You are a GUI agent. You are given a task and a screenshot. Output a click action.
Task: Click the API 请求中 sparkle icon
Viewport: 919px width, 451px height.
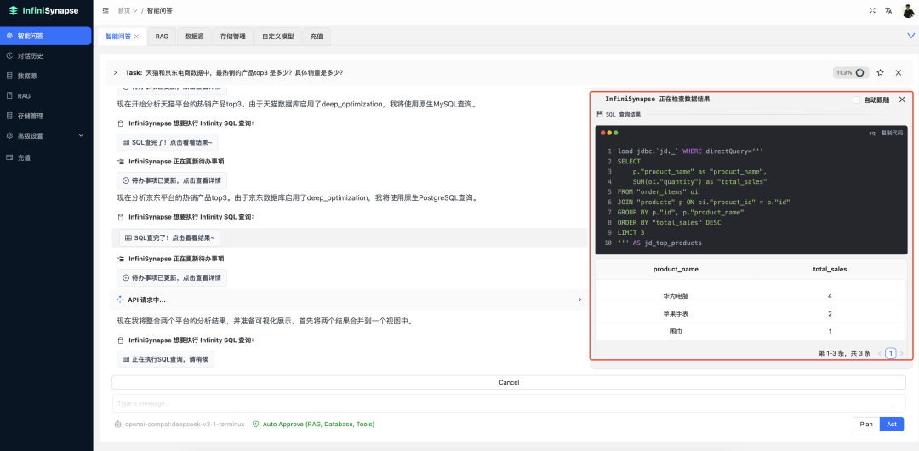(x=120, y=300)
